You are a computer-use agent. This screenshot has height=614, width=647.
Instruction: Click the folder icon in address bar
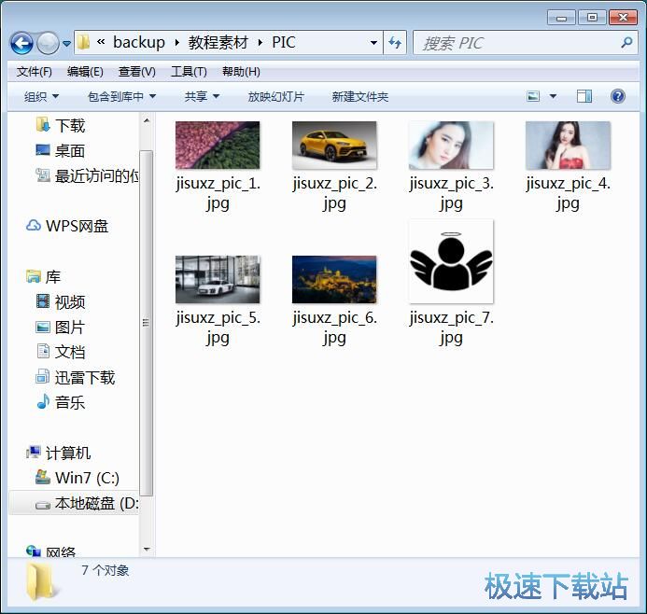pos(84,42)
